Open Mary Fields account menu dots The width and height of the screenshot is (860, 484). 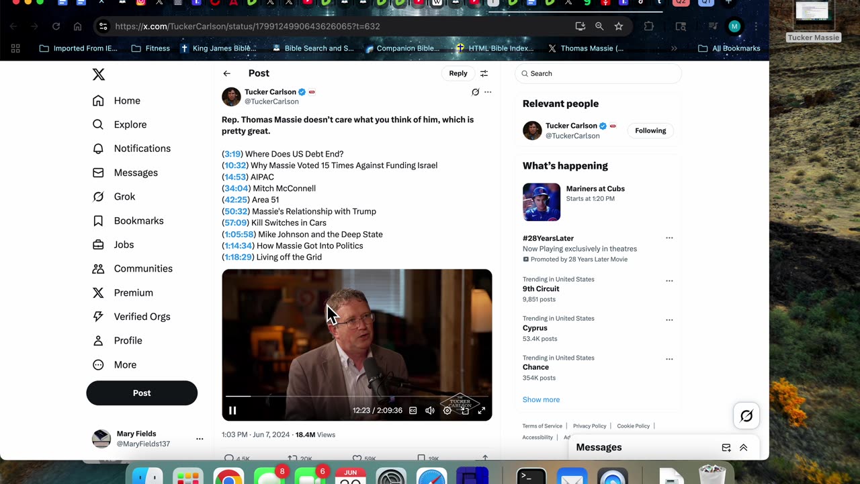[200, 439]
